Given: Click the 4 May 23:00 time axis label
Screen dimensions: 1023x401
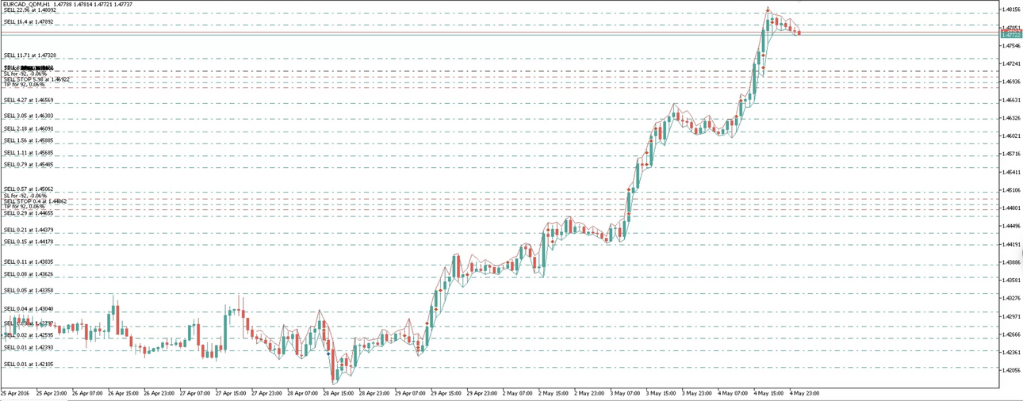Looking at the screenshot, I should click(803, 392).
